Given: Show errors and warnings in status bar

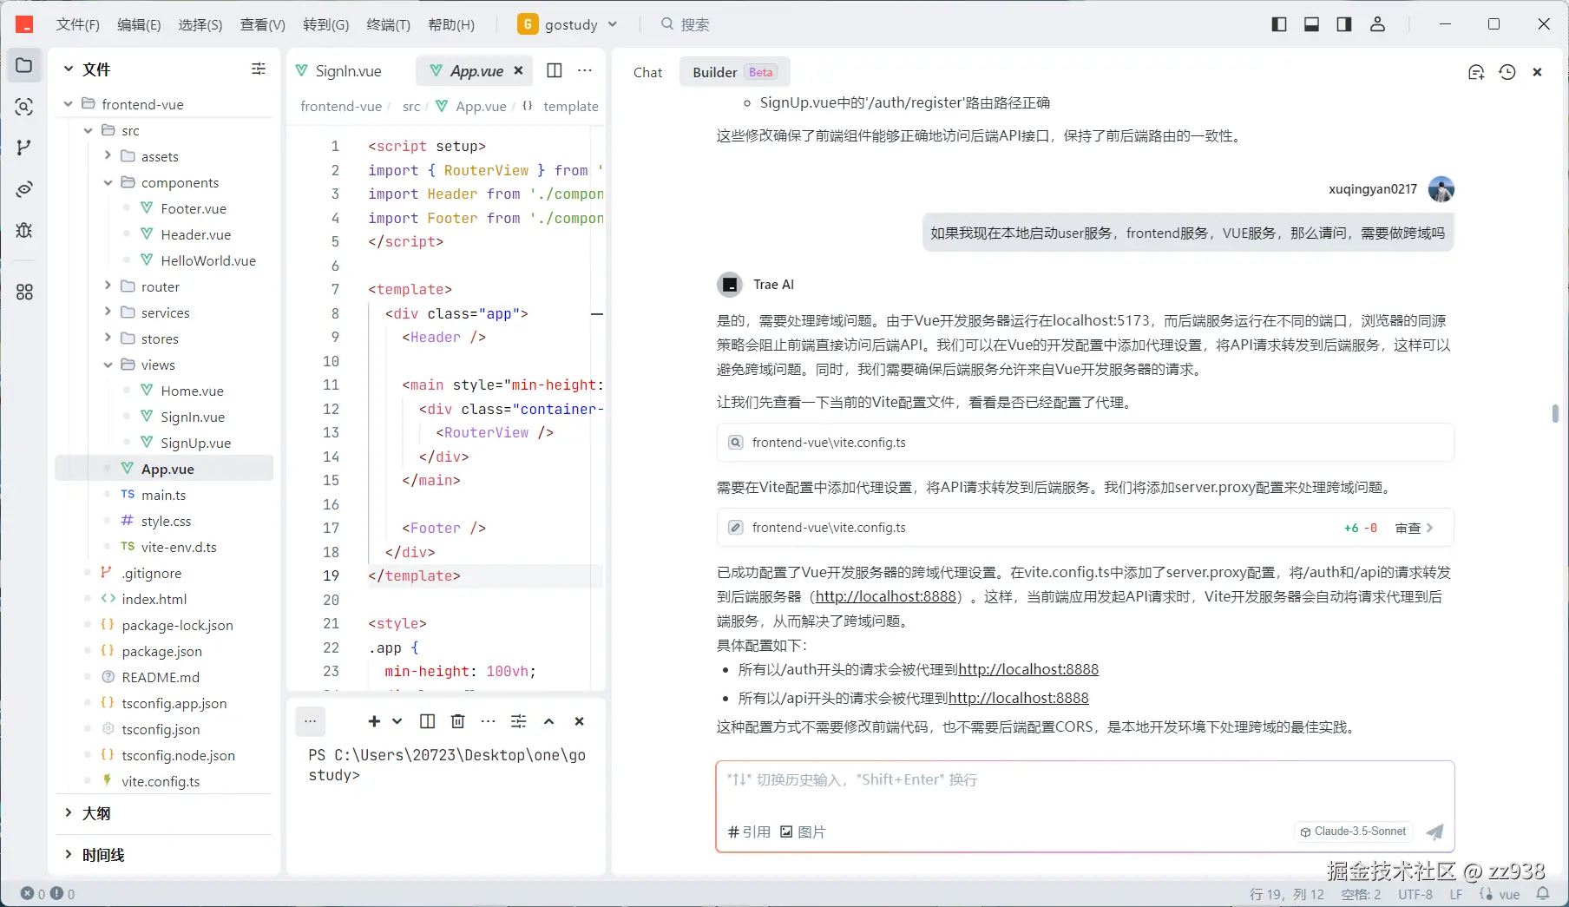Looking at the screenshot, I should pyautogui.click(x=48, y=894).
